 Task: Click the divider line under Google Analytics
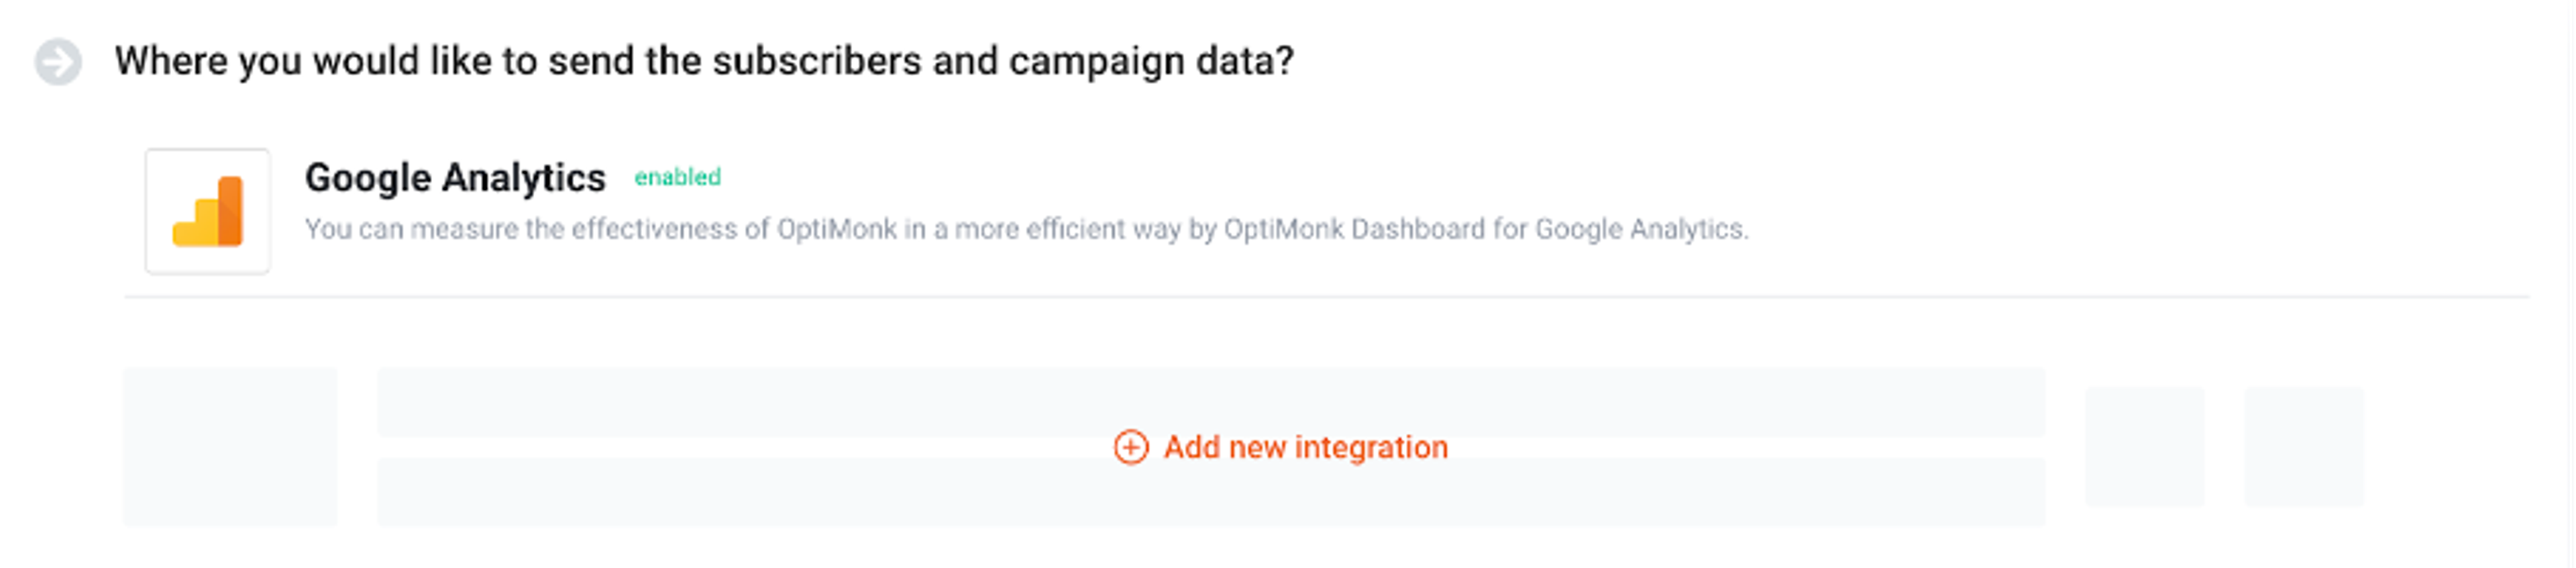[1326, 296]
